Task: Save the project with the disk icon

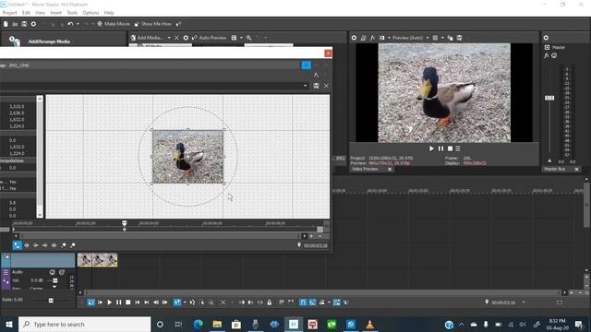Action: coord(24,24)
